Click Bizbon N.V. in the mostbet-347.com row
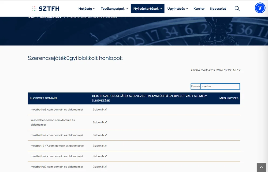Screen dimensions: 268x172 click(100, 146)
